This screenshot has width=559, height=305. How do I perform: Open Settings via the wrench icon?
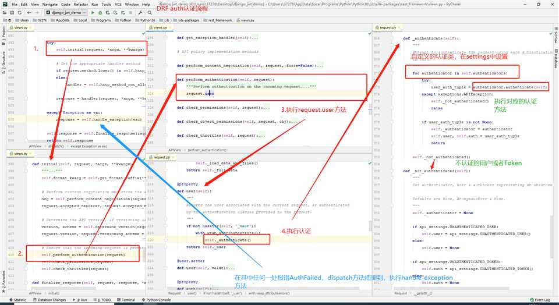click(140, 12)
